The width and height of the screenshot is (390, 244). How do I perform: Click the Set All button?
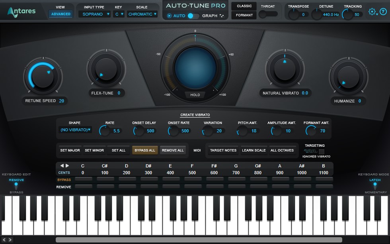click(119, 150)
